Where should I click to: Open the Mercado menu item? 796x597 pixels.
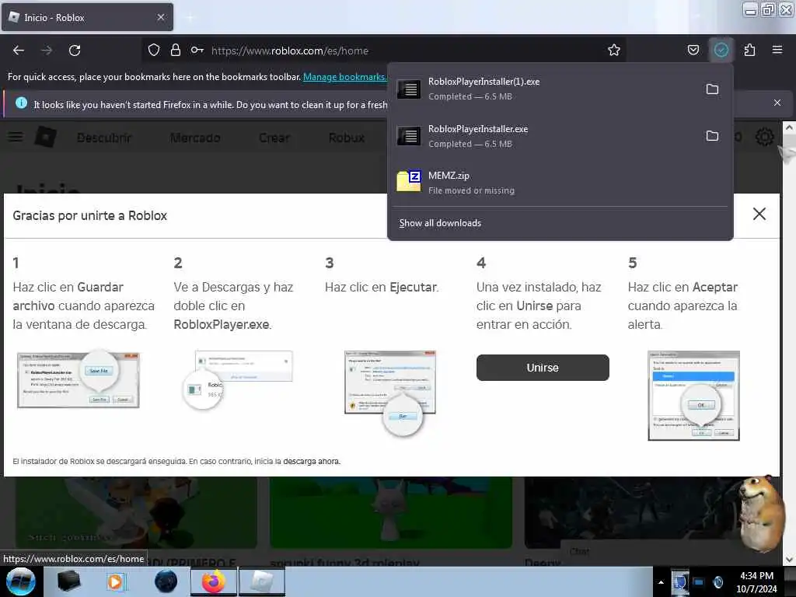pyautogui.click(x=195, y=138)
